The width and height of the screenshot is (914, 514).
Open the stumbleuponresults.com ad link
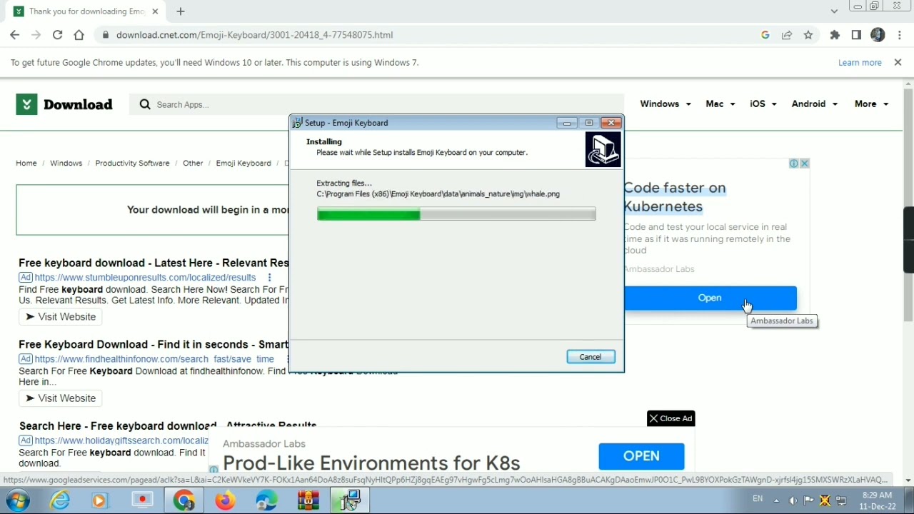pos(145,278)
